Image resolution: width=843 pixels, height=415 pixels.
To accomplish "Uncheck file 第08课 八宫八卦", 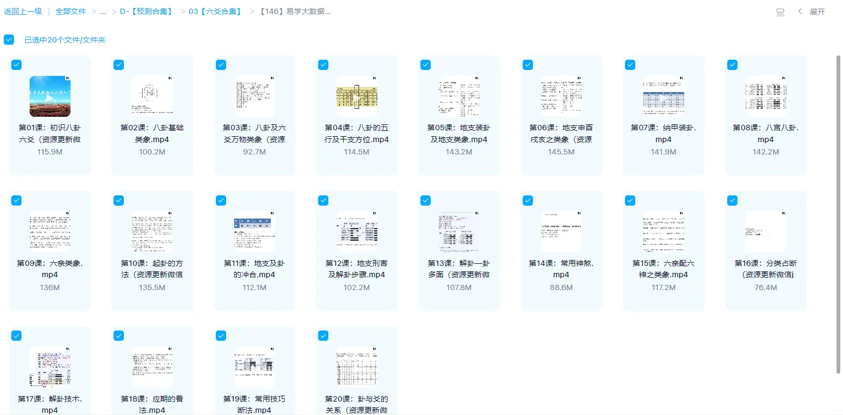I will coord(732,65).
